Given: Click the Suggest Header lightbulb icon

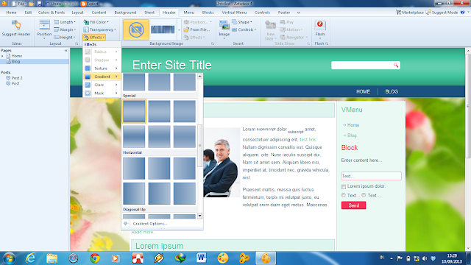Looking at the screenshot, I should pos(16,26).
